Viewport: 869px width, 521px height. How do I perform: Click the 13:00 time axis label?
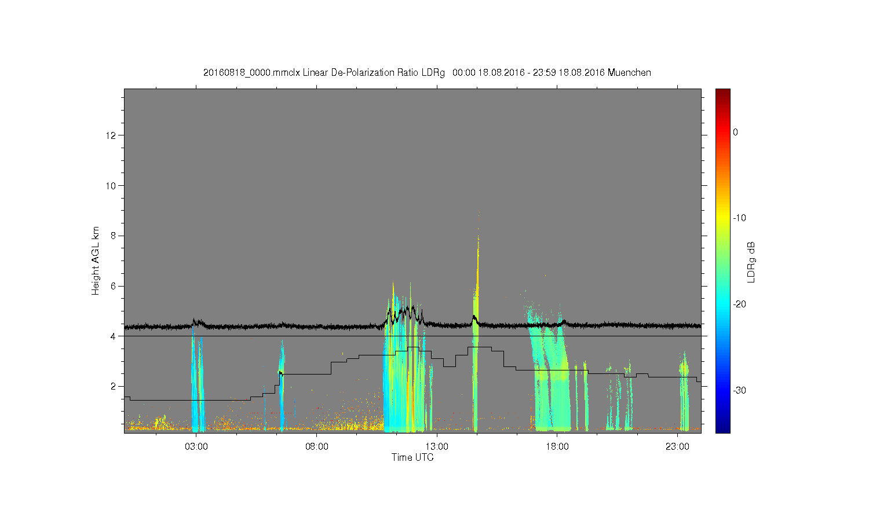click(437, 447)
